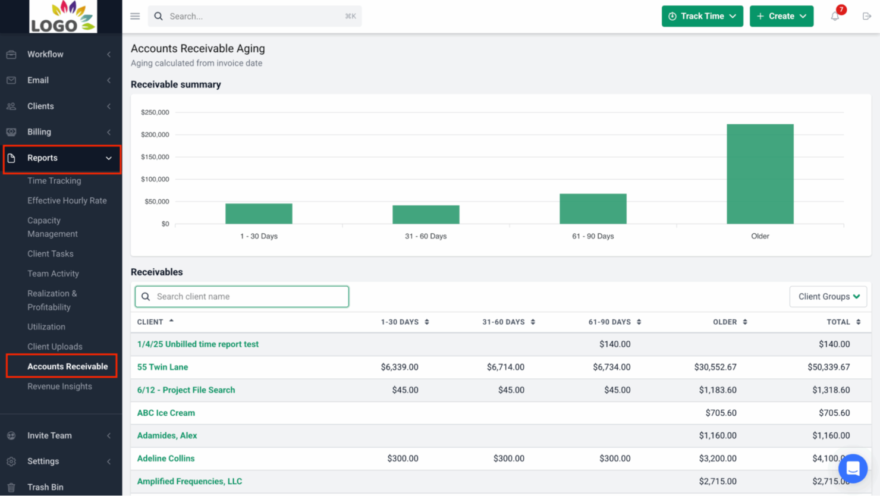Open the Settings gear in the sidebar

click(x=11, y=461)
